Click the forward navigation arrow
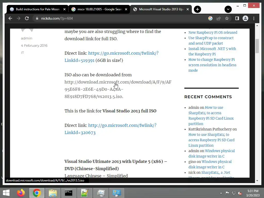This screenshot has height=198, width=264. 19,18
